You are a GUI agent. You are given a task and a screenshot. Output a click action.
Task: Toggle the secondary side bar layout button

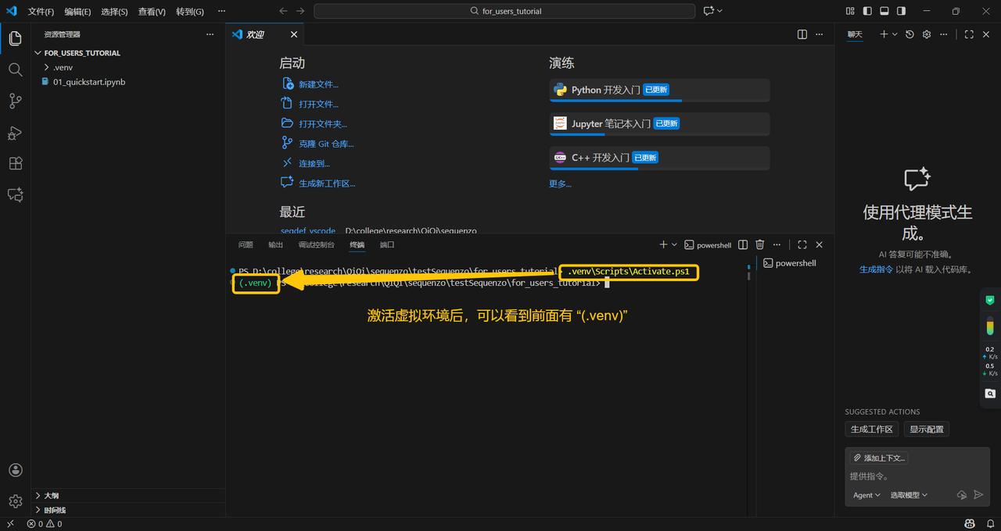(x=902, y=11)
